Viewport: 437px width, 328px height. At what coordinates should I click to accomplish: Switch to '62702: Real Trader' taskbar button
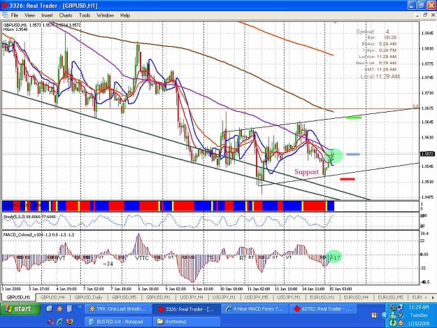click(323, 309)
